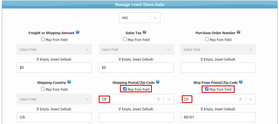The height and width of the screenshot is (124, 279).
Task: Click help icon next to Sales Tax
Action: click(144, 32)
